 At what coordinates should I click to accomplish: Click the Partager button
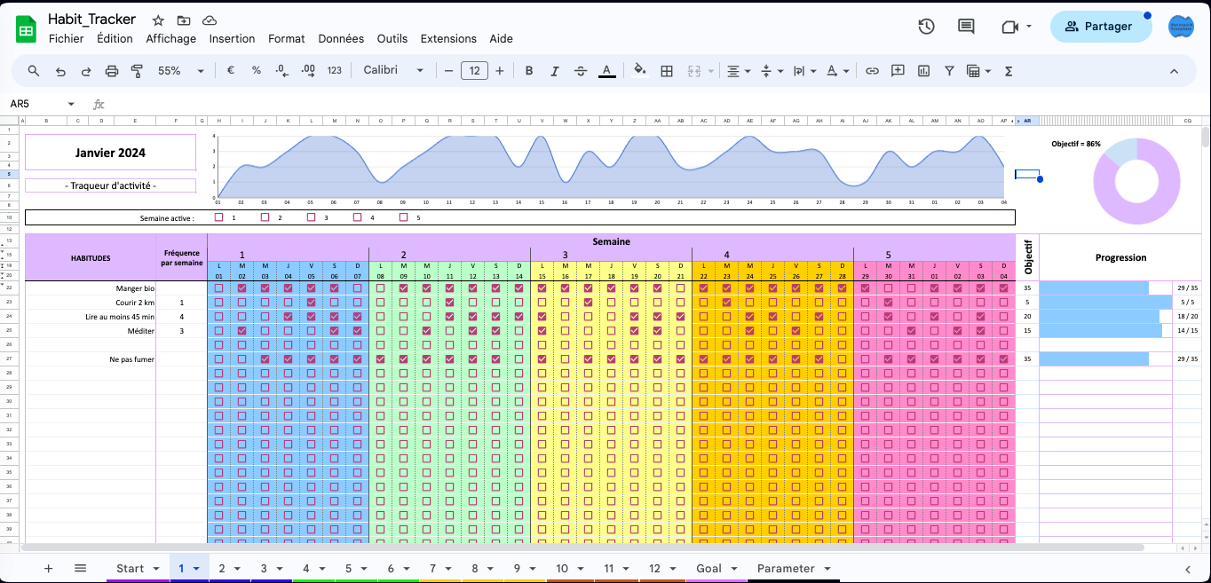click(x=1101, y=27)
